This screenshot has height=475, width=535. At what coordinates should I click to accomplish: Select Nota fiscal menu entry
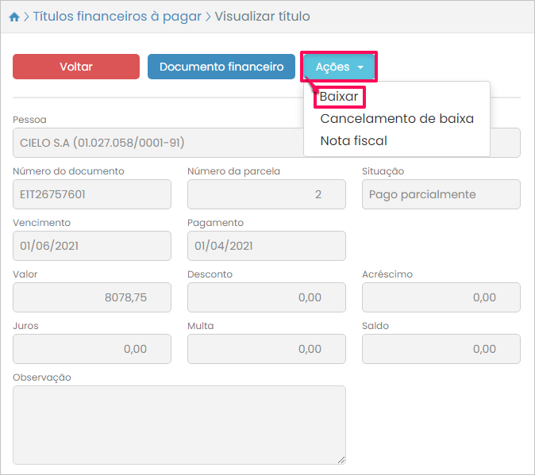pos(353,141)
